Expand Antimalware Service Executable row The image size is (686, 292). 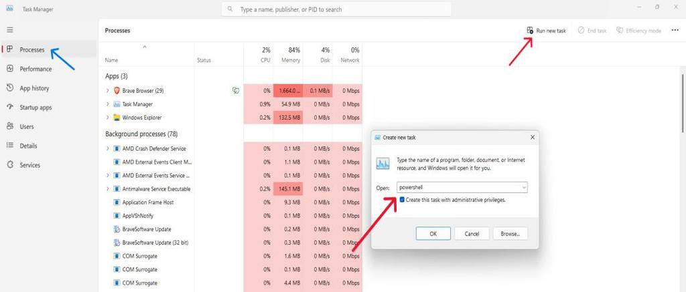[x=108, y=189]
